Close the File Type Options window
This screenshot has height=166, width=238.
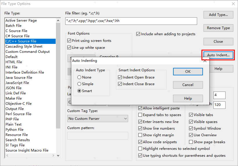click(x=233, y=4)
